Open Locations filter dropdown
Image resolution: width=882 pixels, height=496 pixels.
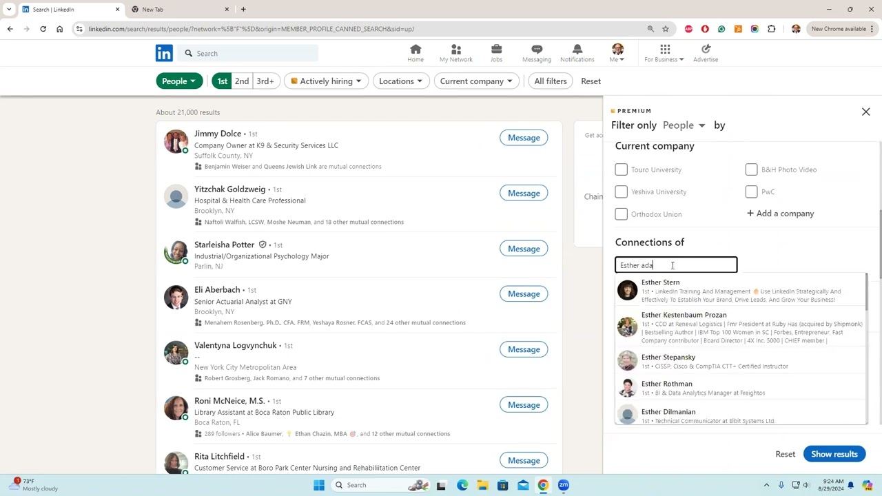(x=400, y=81)
